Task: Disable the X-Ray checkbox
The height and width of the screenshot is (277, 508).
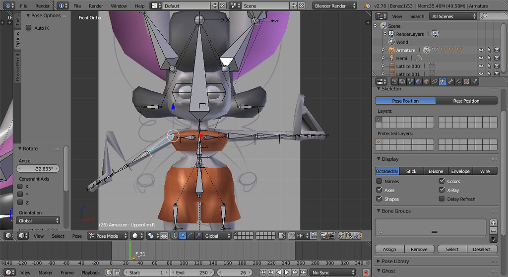Action: tap(442, 190)
